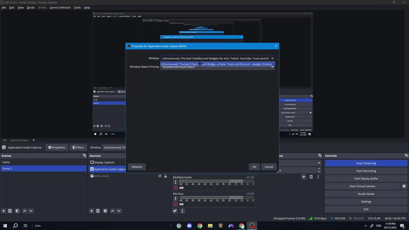409x230 pixels.
Task: Open the Help menu
Action: [x=87, y=7]
